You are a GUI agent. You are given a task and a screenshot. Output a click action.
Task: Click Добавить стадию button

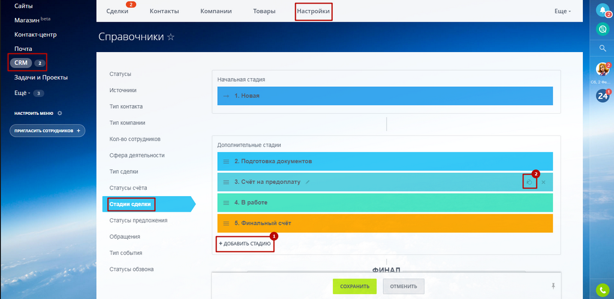[x=245, y=243]
